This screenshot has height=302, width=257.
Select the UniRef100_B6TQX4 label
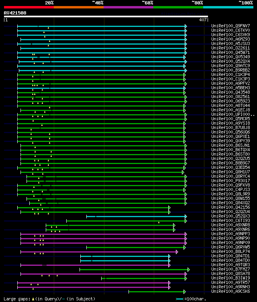(x=230, y=150)
